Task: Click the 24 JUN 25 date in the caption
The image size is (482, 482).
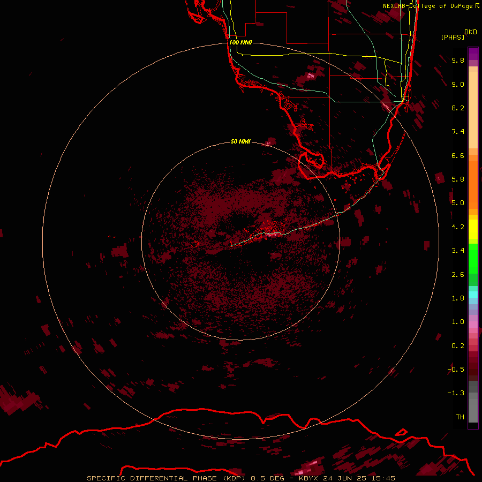Action: tap(344, 478)
